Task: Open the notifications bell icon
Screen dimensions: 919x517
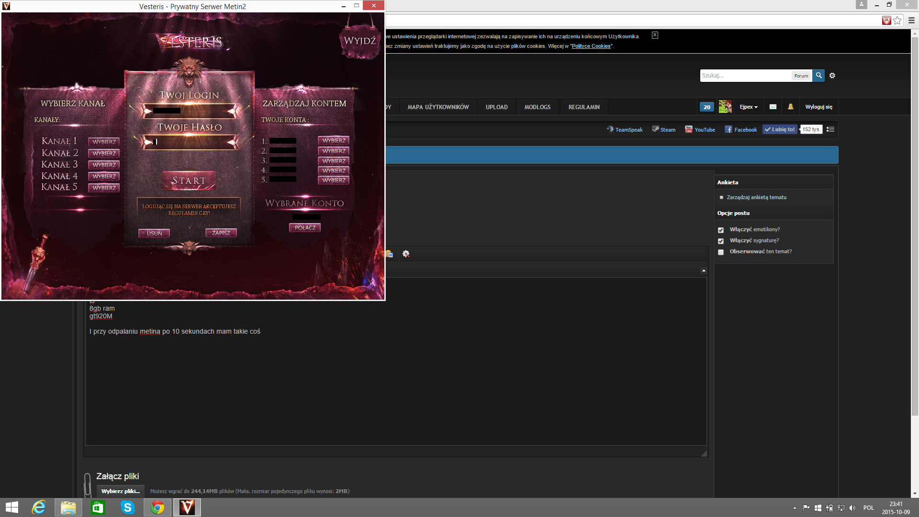Action: click(791, 107)
